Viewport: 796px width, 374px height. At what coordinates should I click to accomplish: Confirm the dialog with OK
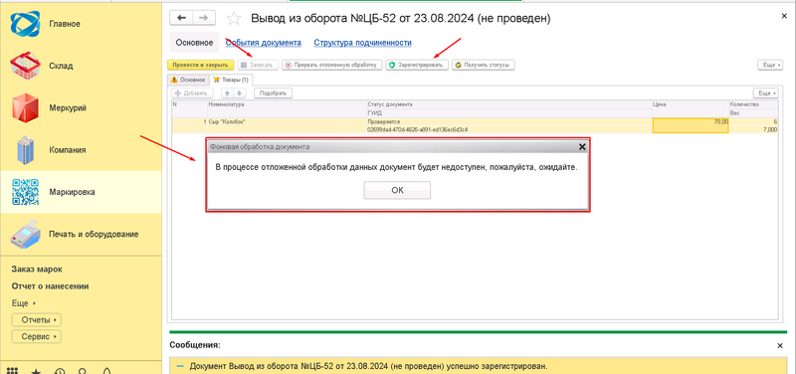[x=397, y=190]
